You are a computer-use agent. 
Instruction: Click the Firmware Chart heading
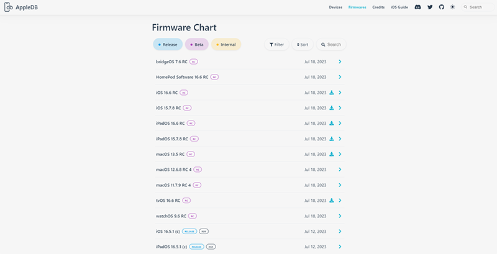coord(184,27)
